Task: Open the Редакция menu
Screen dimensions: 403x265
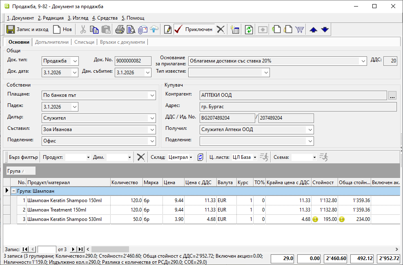Action: click(51, 18)
